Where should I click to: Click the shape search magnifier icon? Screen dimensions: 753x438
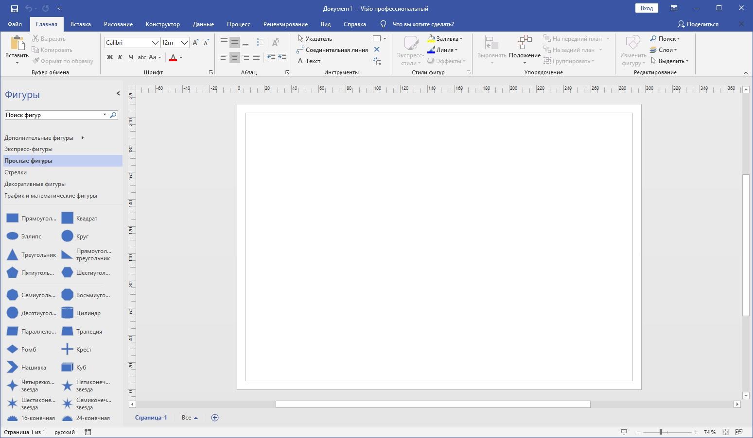(113, 115)
